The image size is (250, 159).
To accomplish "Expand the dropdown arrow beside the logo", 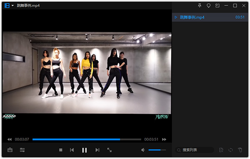I will [12, 5].
